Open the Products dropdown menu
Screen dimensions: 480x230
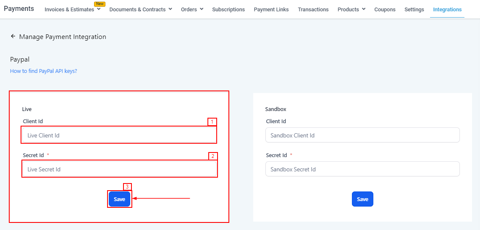point(351,9)
